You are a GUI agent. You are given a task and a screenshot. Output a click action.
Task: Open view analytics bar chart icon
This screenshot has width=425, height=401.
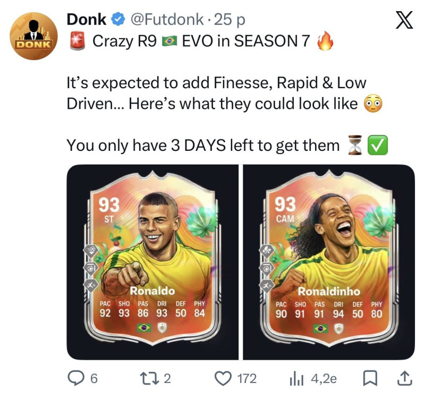tap(296, 379)
